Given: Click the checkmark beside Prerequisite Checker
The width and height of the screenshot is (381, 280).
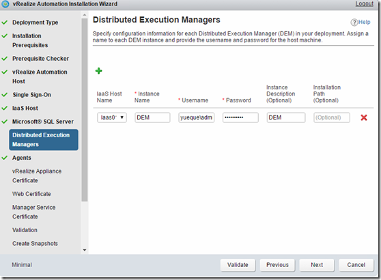Looking at the screenshot, I should pyautogui.click(x=5, y=59).
